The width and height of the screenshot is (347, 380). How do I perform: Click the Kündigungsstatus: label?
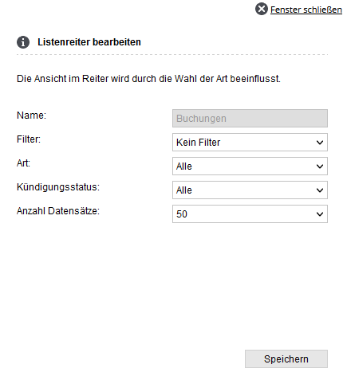tap(58, 187)
